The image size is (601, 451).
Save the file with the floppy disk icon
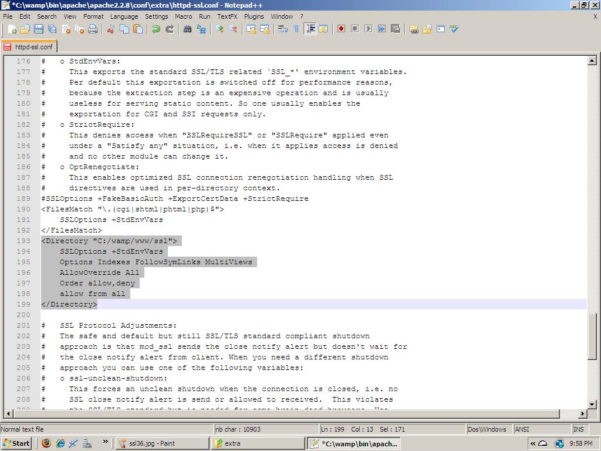pyautogui.click(x=39, y=29)
